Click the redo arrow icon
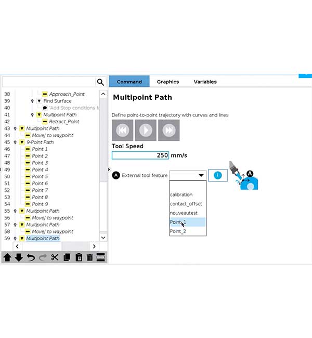The image size is (312, 338). coord(43,257)
